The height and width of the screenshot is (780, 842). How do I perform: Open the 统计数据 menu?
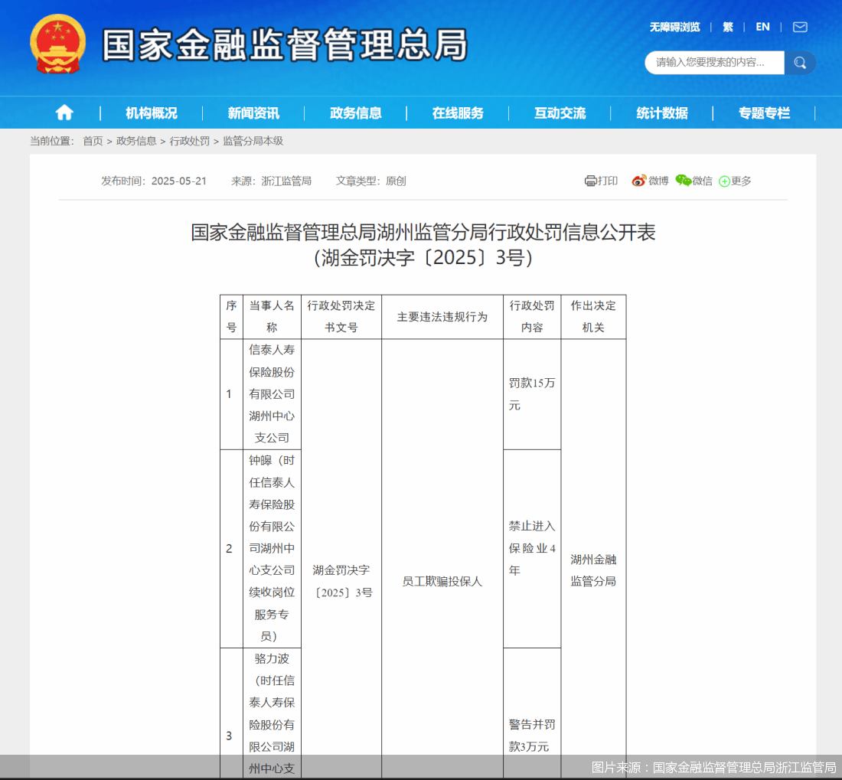click(x=661, y=113)
